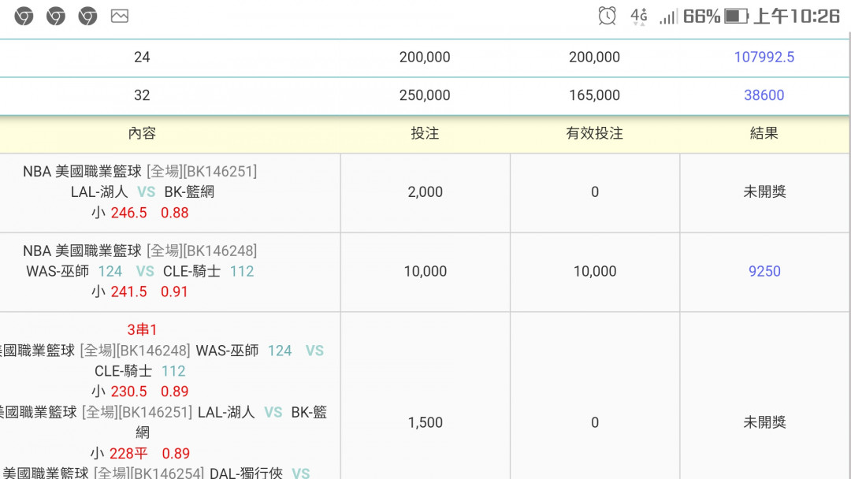Select the 未開獎 result in the 1,500 row
The width and height of the screenshot is (851, 479).
pyautogui.click(x=764, y=422)
